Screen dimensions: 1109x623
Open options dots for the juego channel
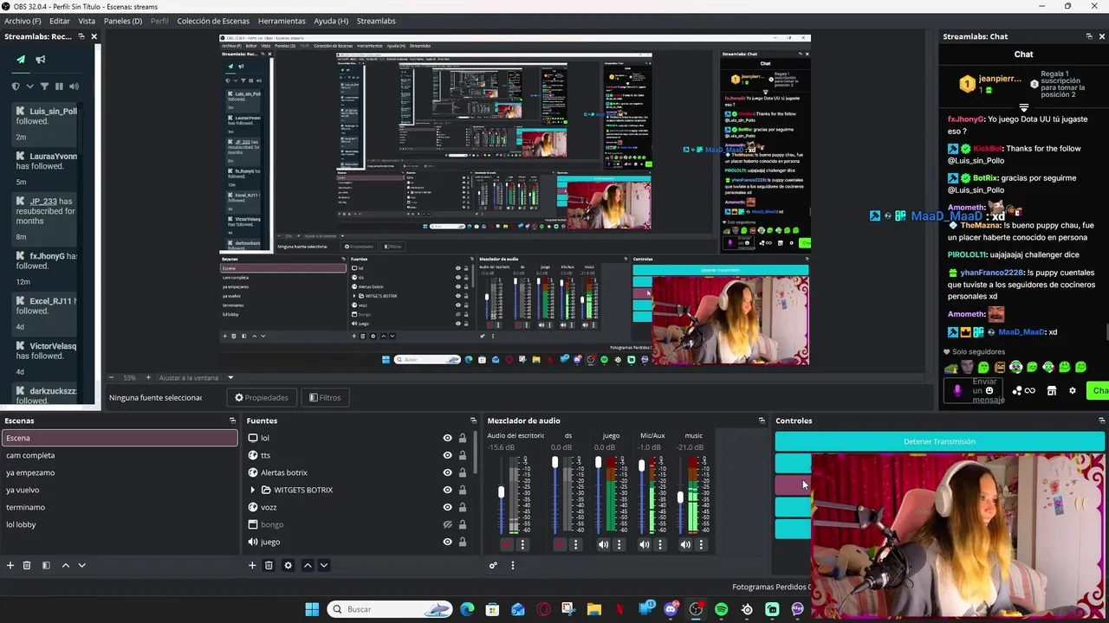click(619, 544)
